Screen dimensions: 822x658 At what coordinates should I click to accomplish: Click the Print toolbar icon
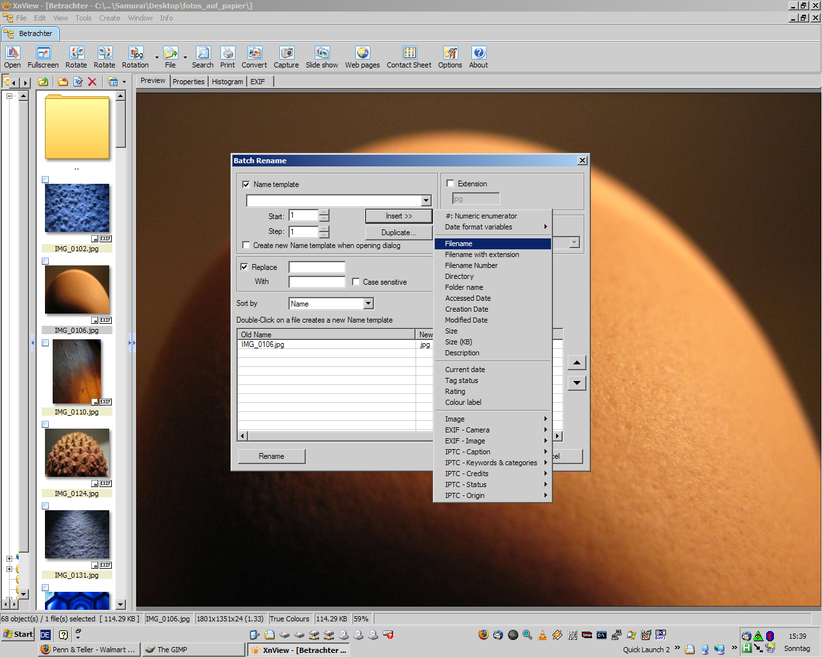point(227,57)
